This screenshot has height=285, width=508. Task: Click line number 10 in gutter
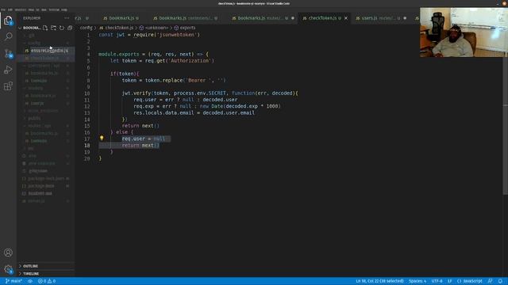(x=87, y=93)
